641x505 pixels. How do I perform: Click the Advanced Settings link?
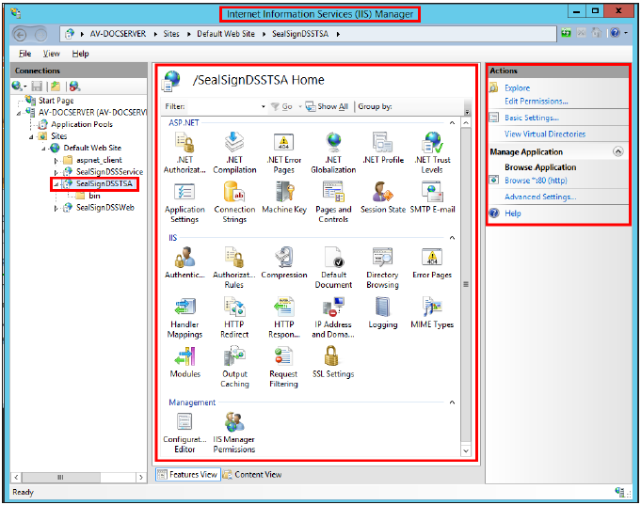click(x=539, y=197)
